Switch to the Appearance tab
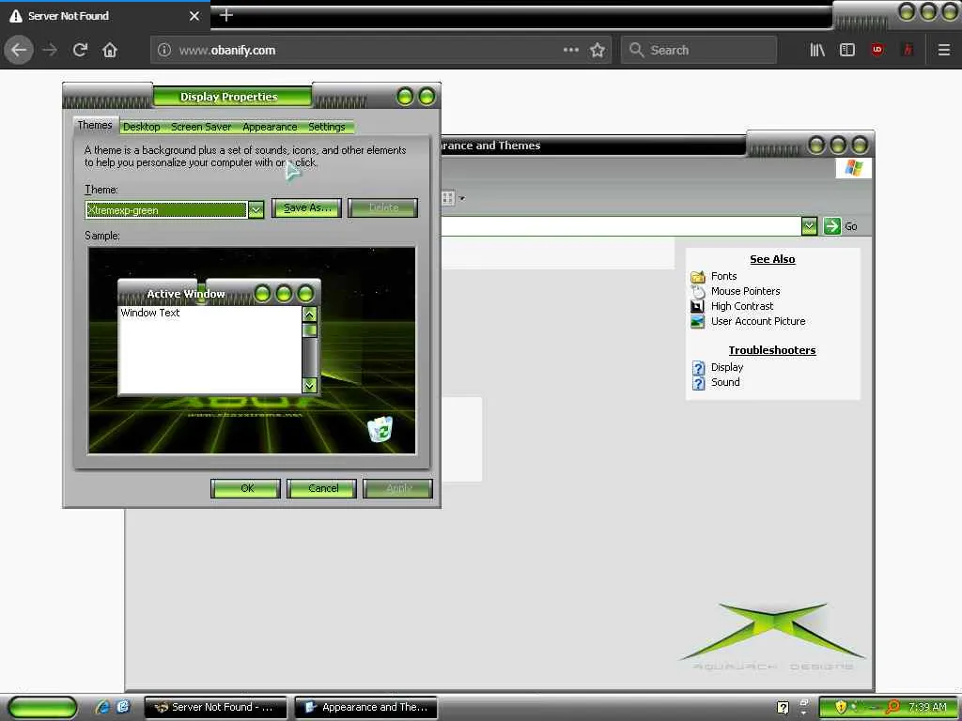Screen dimensions: 962x721 270,127
